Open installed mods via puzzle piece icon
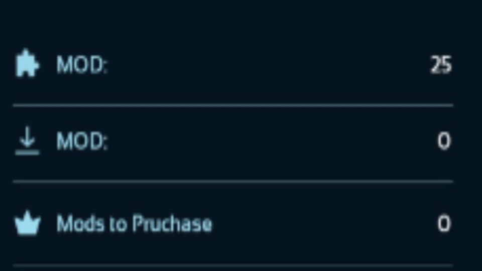The width and height of the screenshot is (482, 271). [x=27, y=64]
